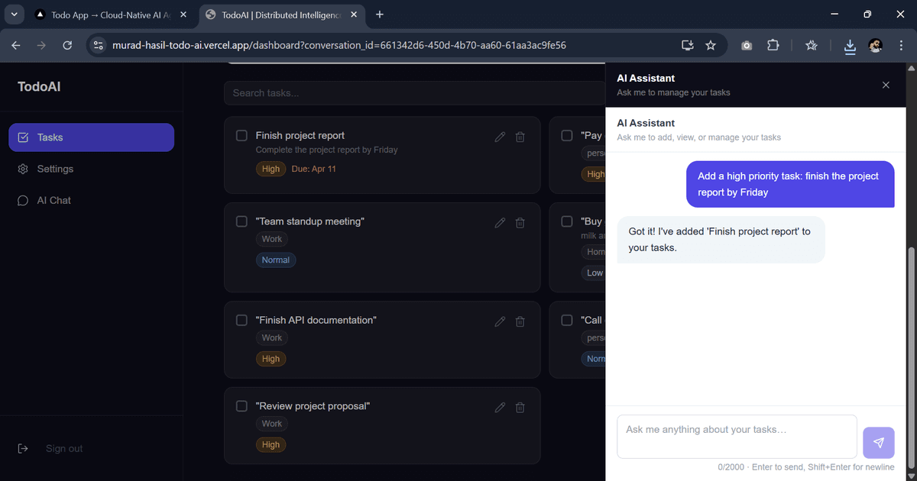The height and width of the screenshot is (481, 917).
Task: Sign out of TodoAI
Action: click(63, 448)
